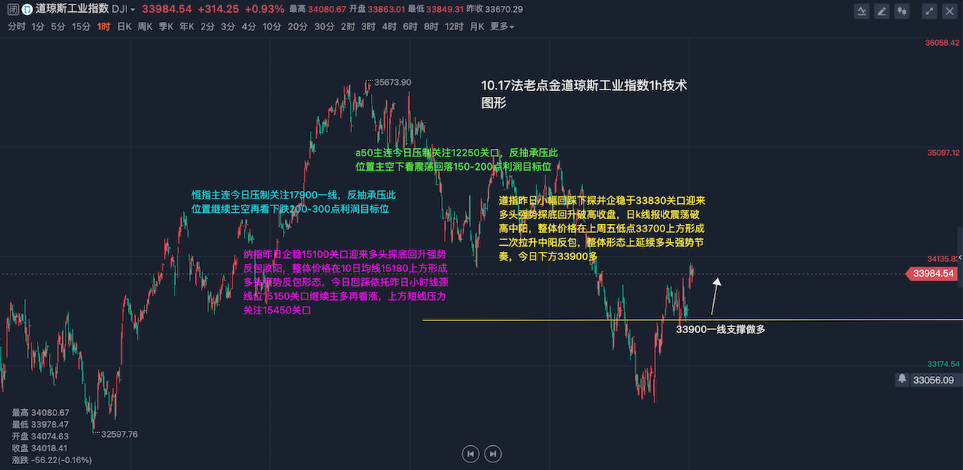The height and width of the screenshot is (470, 963).
Task: Open the candlestick chart style icon
Action: pyautogui.click(x=902, y=11)
